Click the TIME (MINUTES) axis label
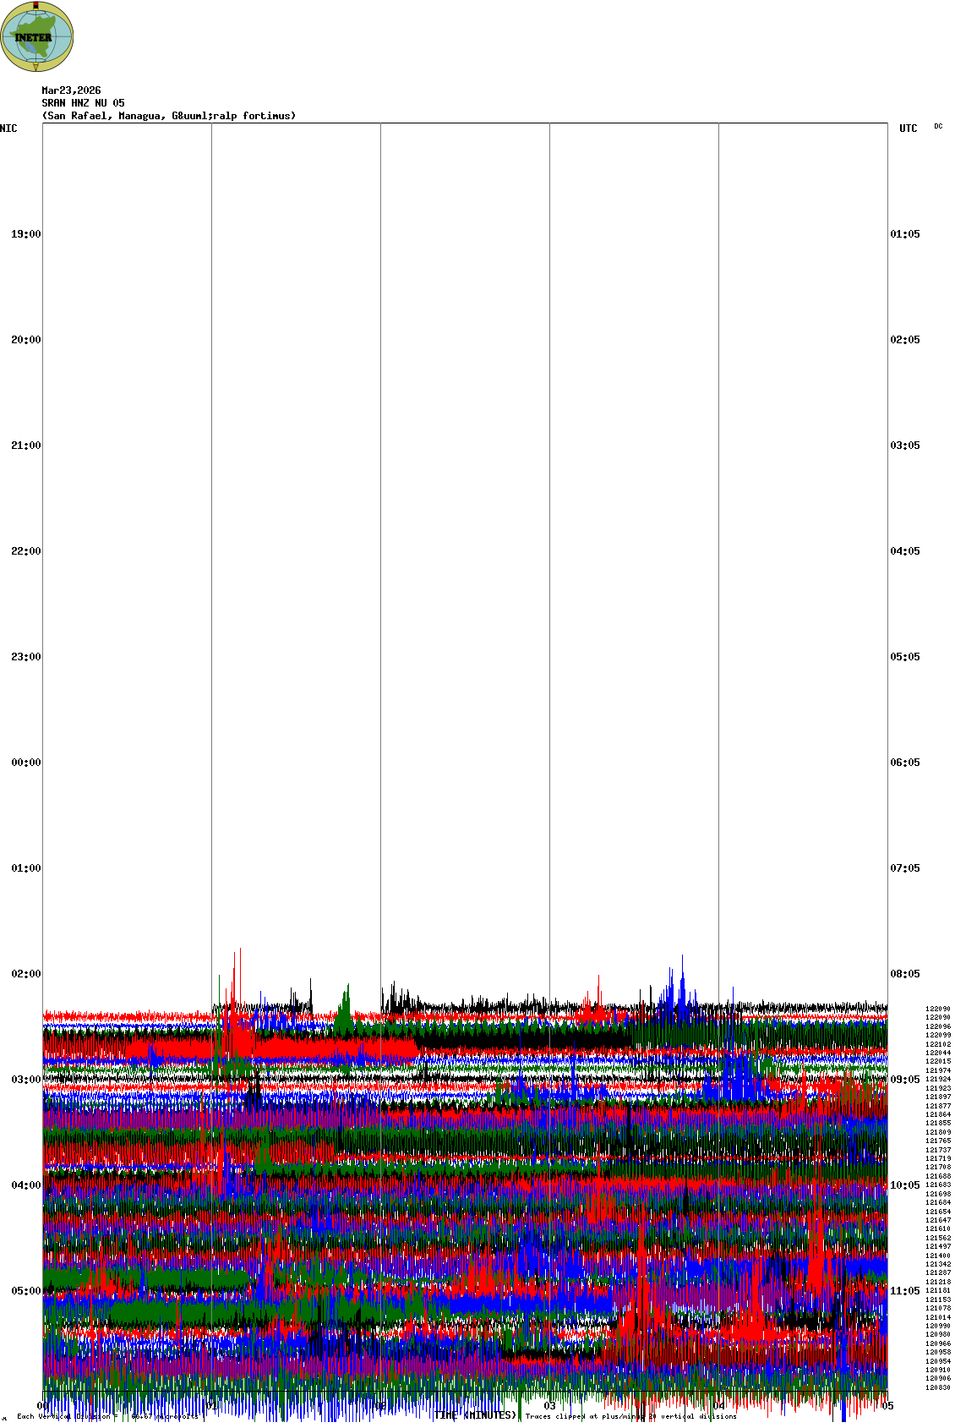 [475, 1415]
